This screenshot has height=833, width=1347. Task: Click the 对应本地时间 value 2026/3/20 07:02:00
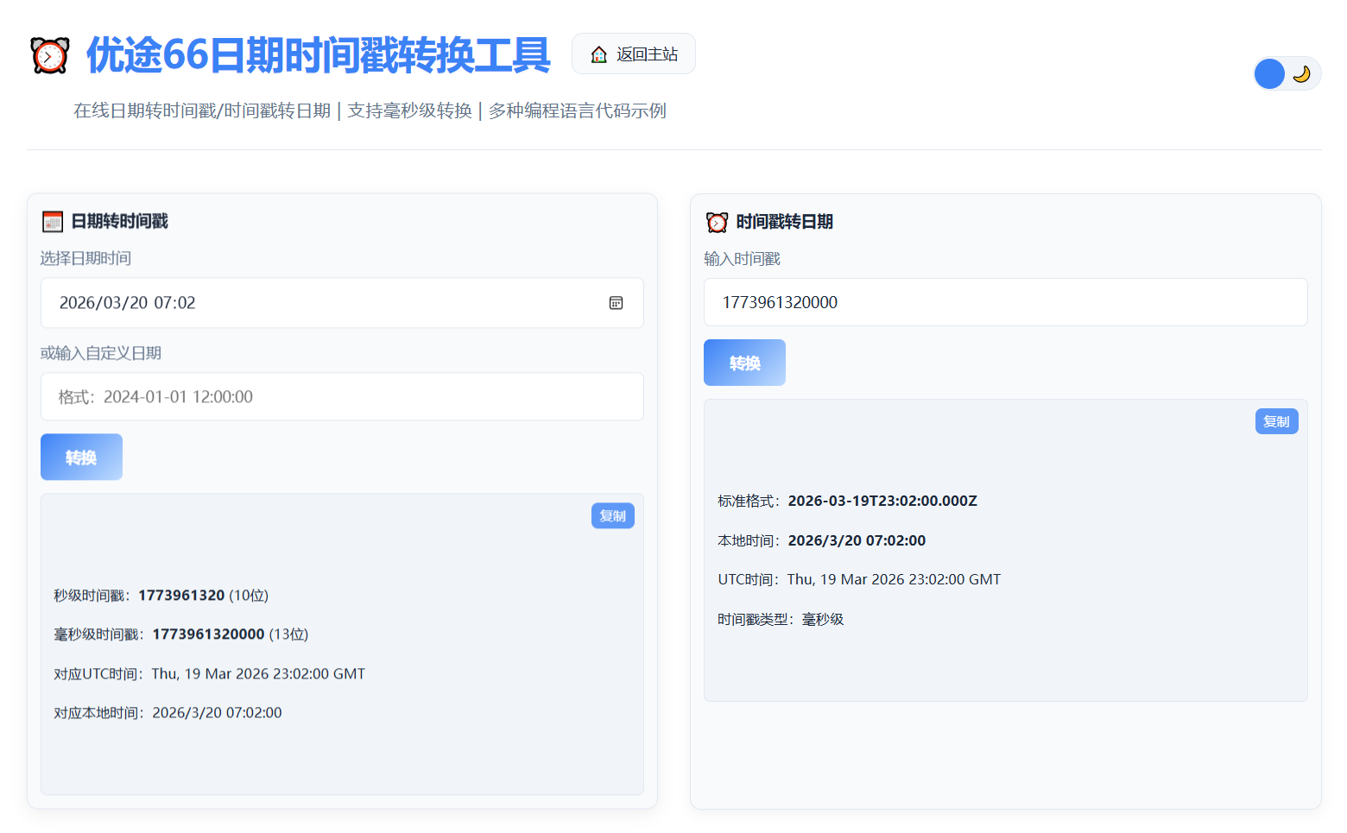(x=217, y=713)
